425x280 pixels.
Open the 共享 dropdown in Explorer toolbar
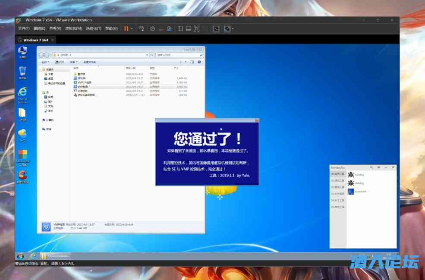coord(74,63)
